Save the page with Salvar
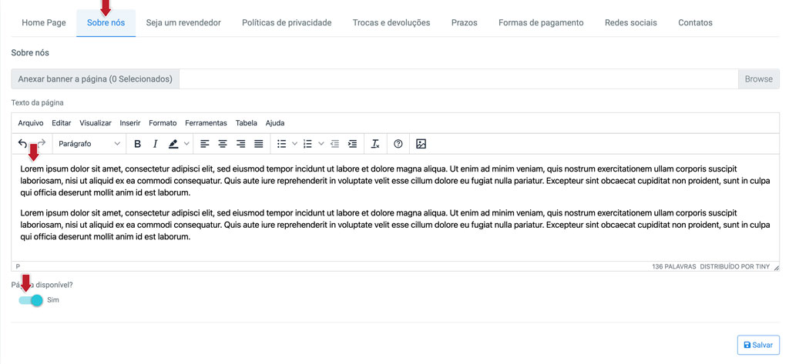The image size is (789, 364). [758, 345]
